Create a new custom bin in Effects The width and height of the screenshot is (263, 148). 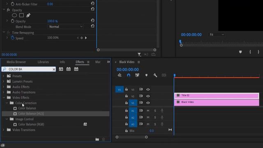click(97, 139)
